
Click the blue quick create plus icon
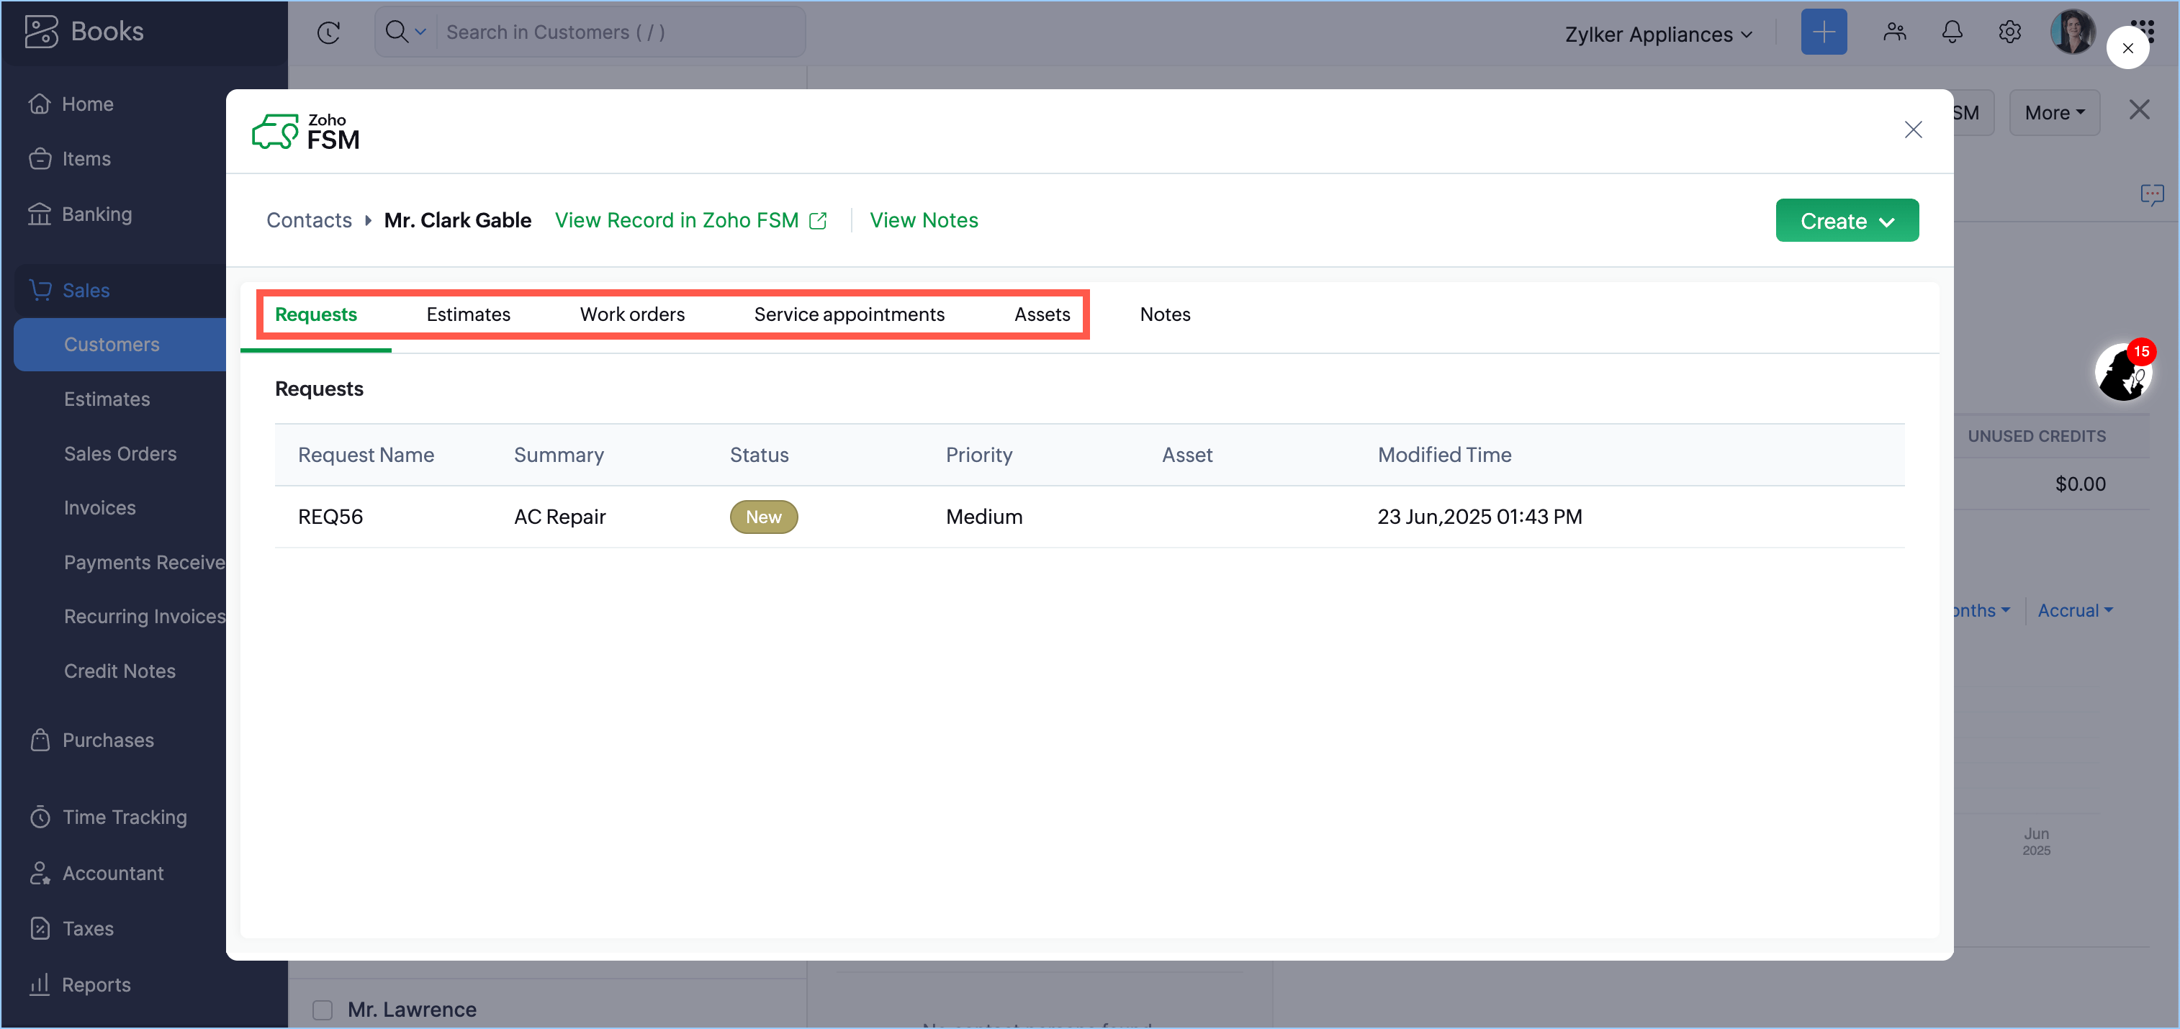(x=1823, y=32)
